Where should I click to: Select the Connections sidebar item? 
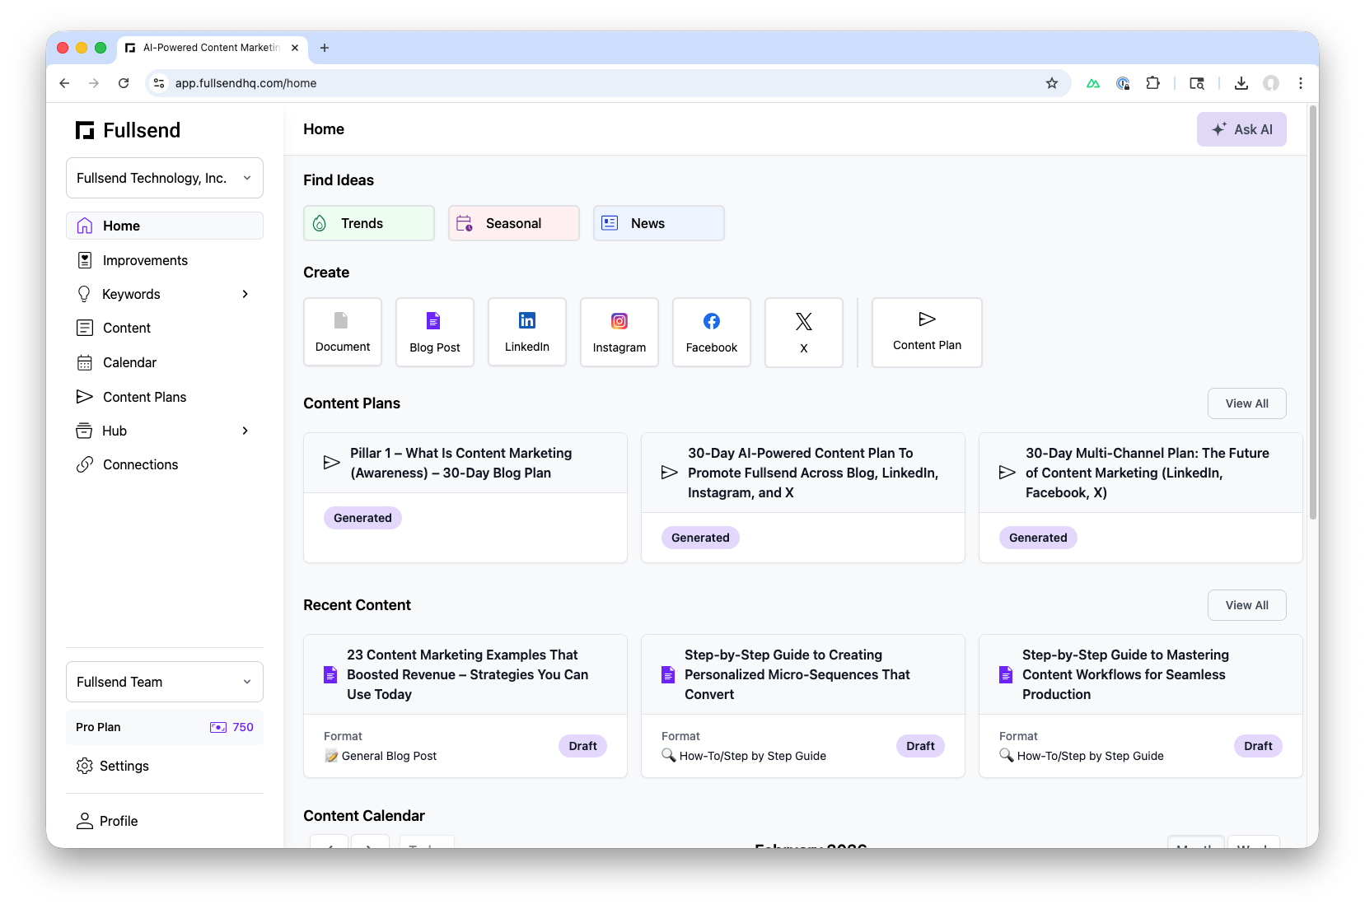pyautogui.click(x=139, y=464)
